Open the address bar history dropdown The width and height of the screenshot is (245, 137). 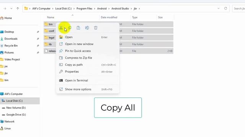click(x=219, y=8)
